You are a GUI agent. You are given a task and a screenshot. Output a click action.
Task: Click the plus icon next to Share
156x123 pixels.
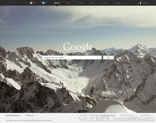(121, 3)
